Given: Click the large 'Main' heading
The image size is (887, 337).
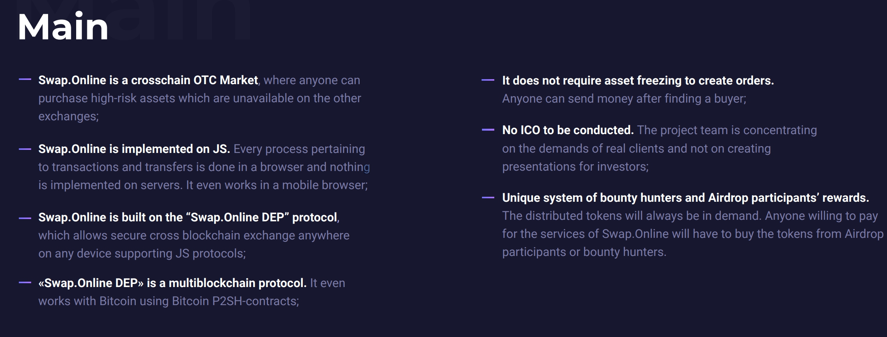Looking at the screenshot, I should pyautogui.click(x=63, y=26).
